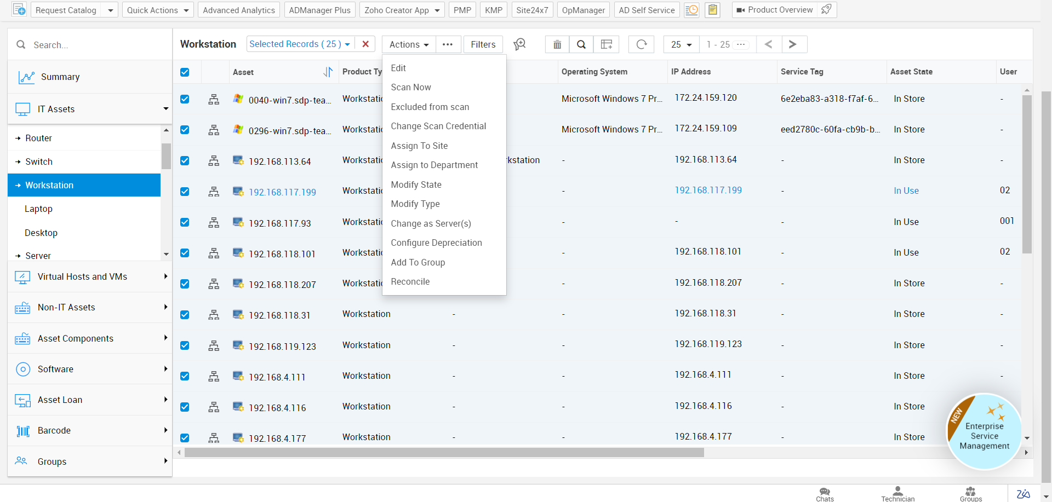This screenshot has height=502, width=1052.
Task: Go to previous page arrow
Action: (769, 44)
